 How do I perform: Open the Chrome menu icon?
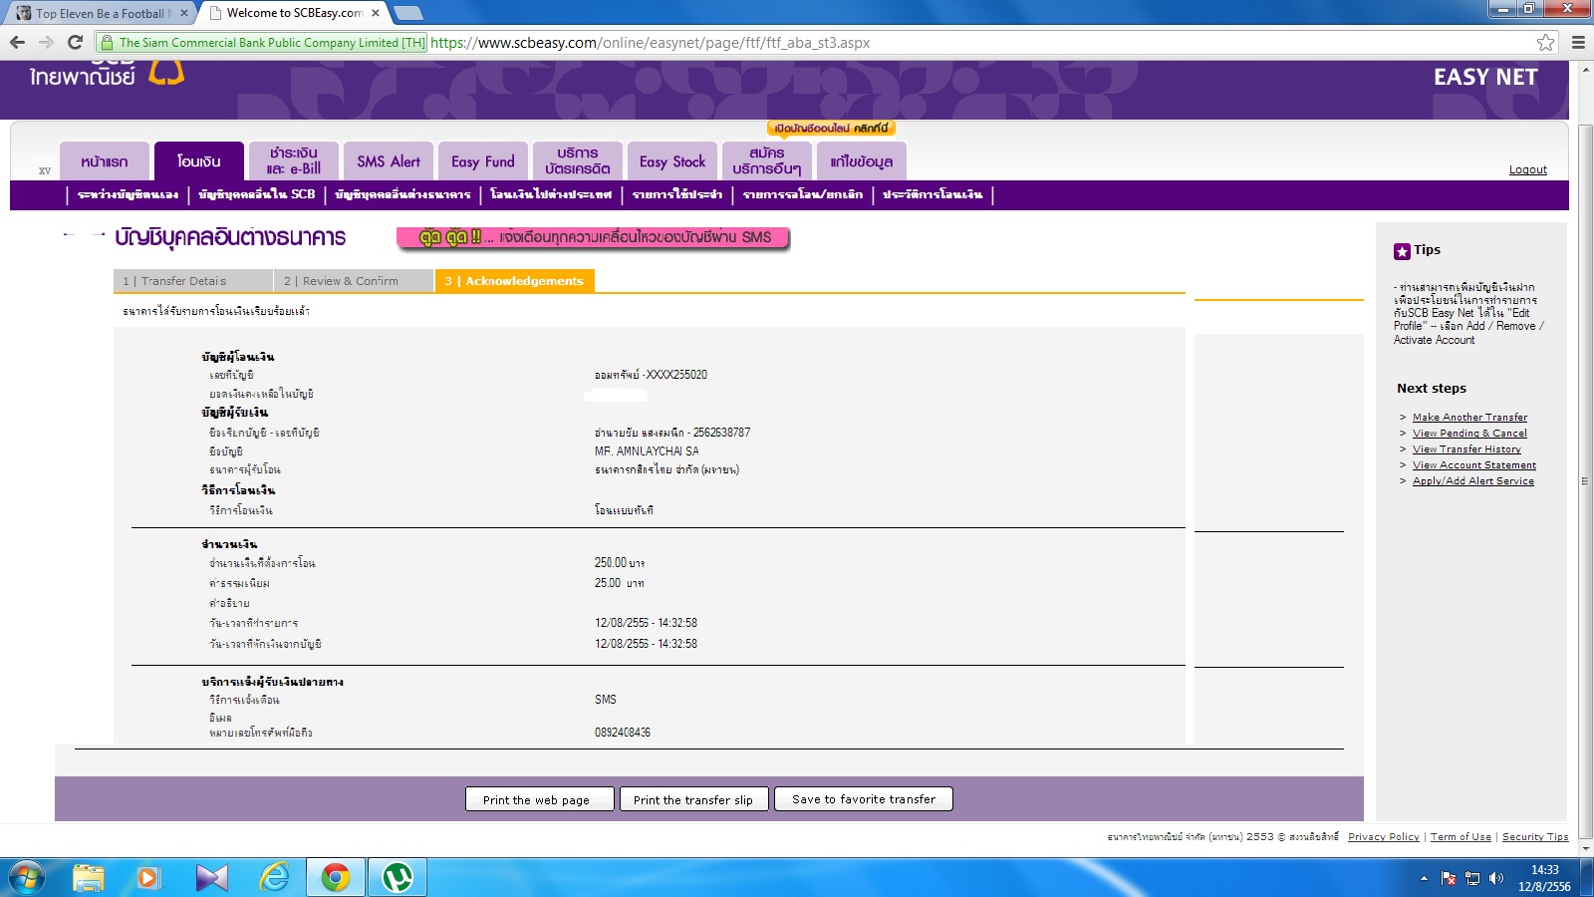pos(1578,43)
